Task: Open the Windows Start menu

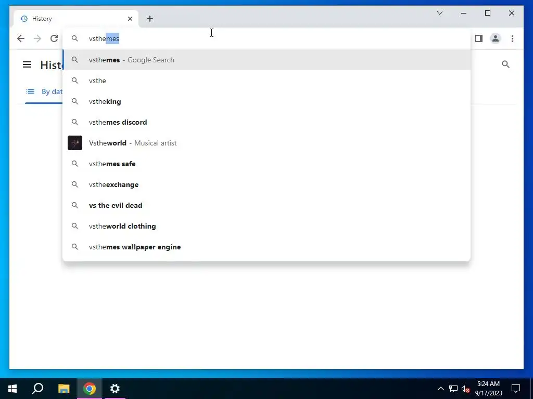Action: pyautogui.click(x=12, y=389)
